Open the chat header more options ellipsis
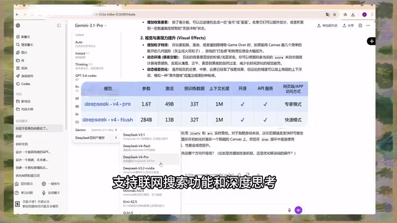397x223 pixels. point(368,25)
